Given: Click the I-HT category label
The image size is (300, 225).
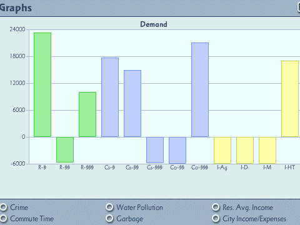Looking at the screenshot, I should [x=290, y=167].
